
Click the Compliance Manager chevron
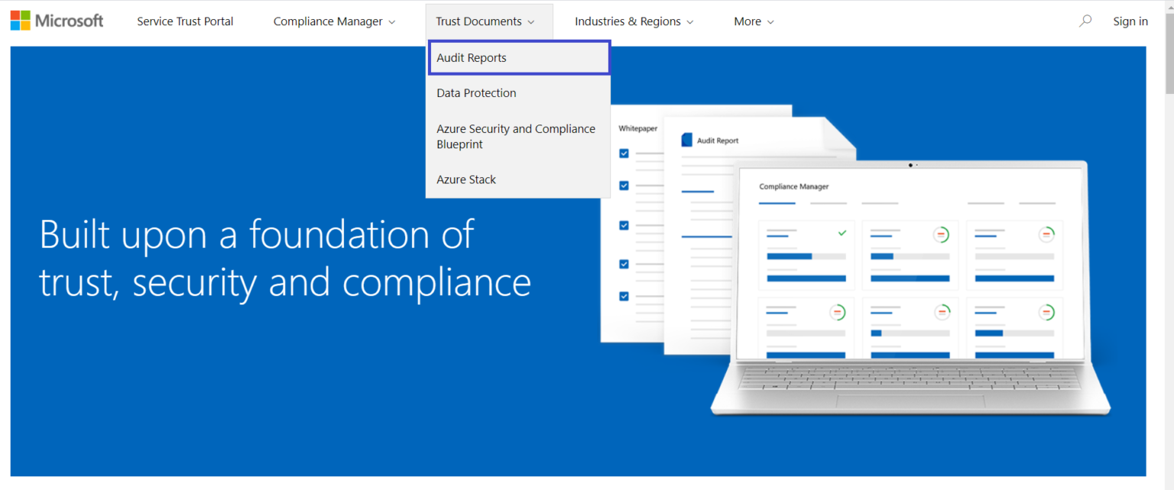(x=393, y=21)
